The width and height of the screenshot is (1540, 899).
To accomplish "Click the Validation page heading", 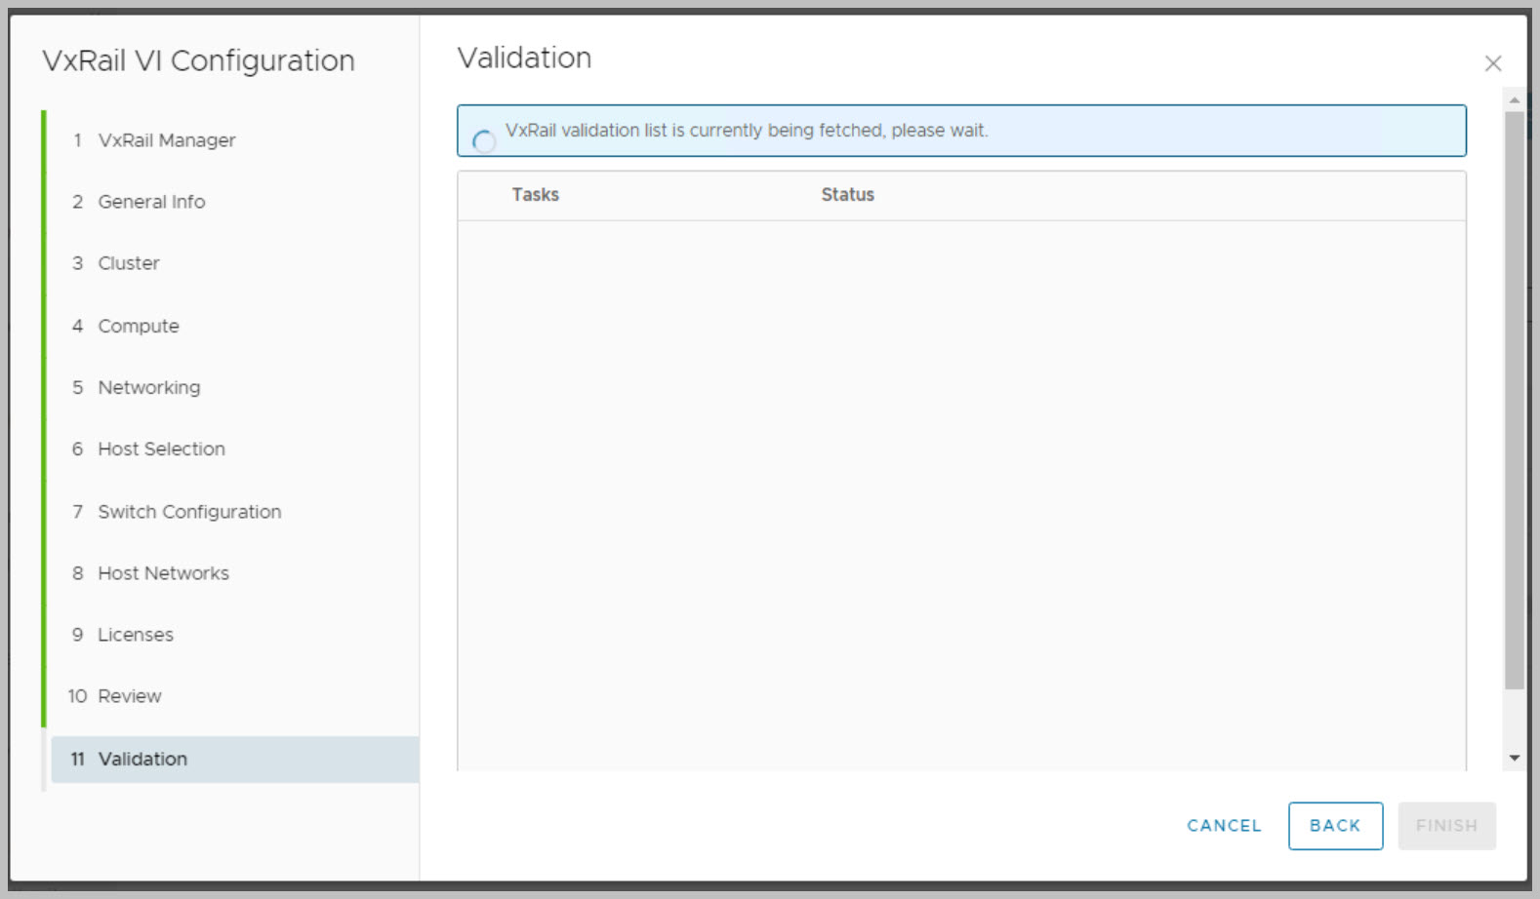I will (x=524, y=59).
